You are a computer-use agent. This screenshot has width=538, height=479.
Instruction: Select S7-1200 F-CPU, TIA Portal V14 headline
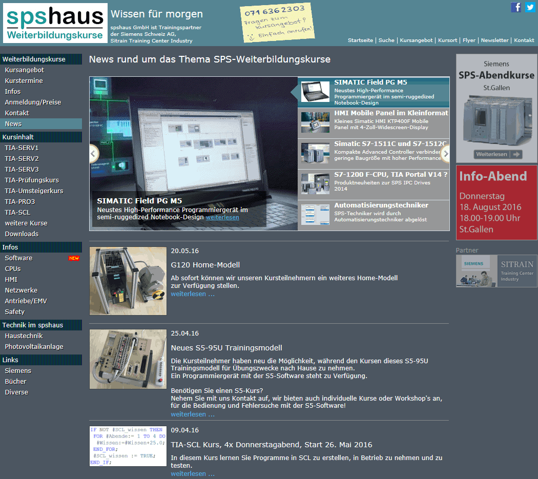(391, 175)
